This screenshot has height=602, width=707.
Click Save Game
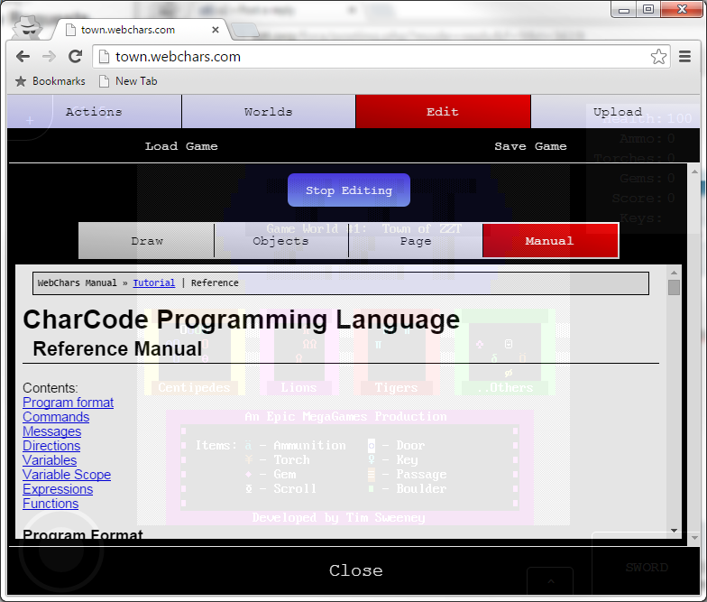[530, 146]
